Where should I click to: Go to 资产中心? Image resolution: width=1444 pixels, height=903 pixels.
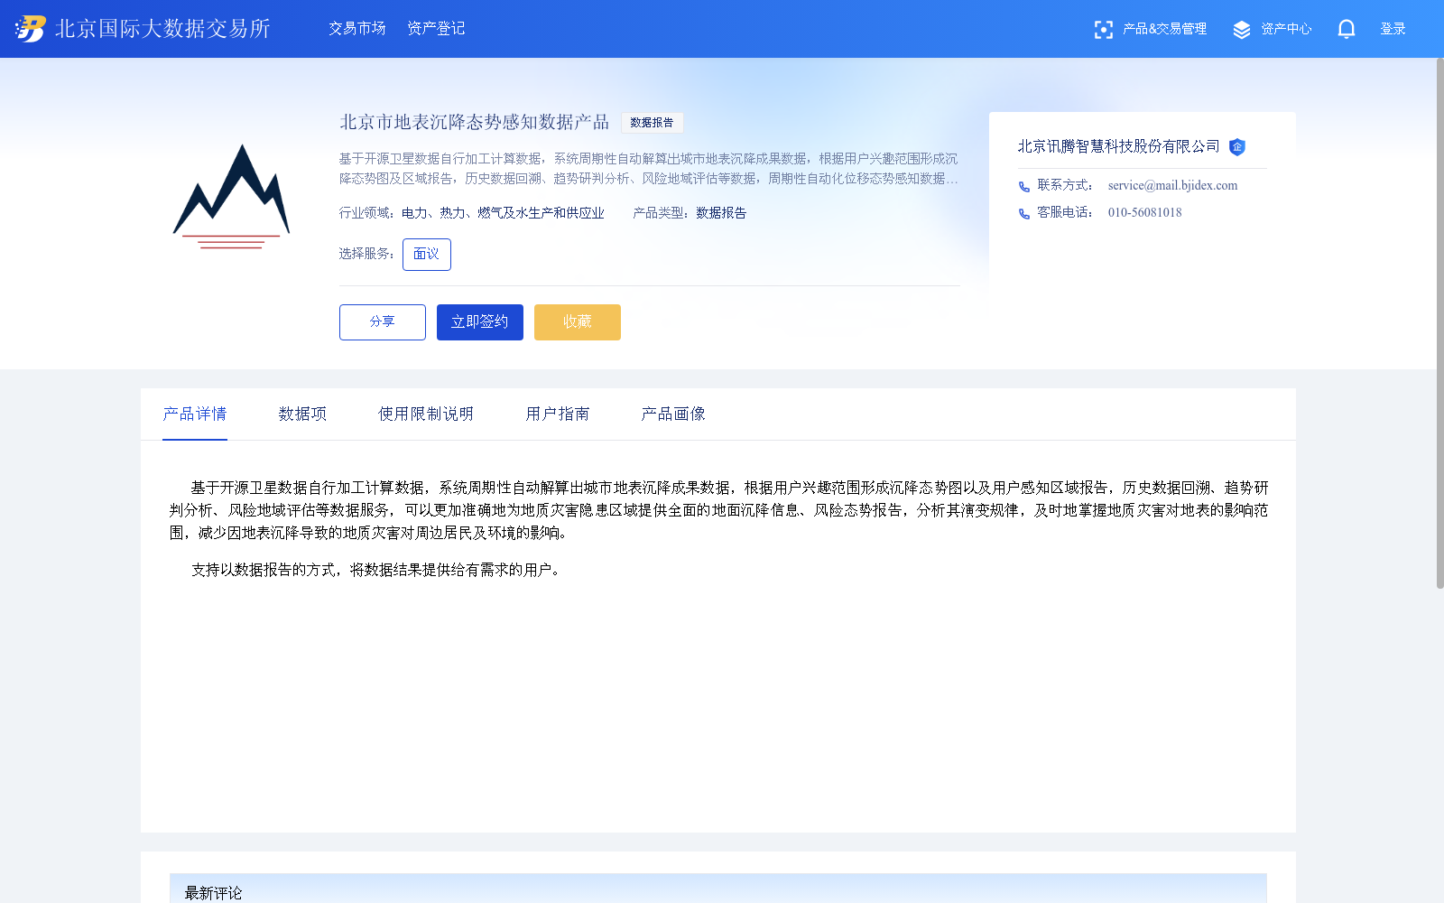[x=1286, y=29]
